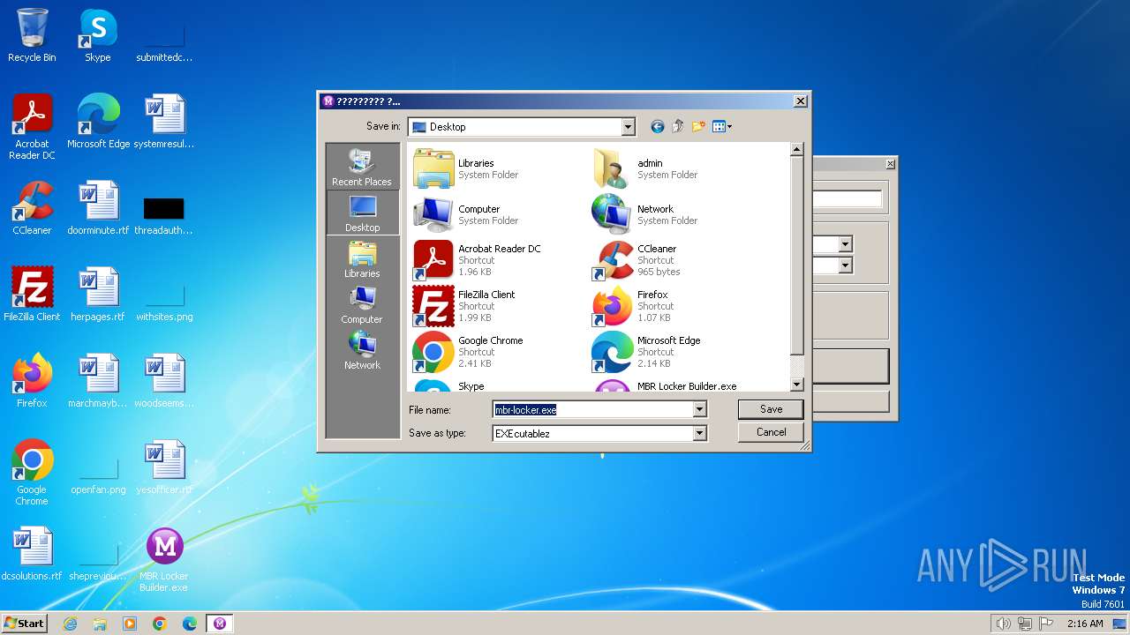
Task: Select Network in the places sidebar
Action: pyautogui.click(x=362, y=351)
